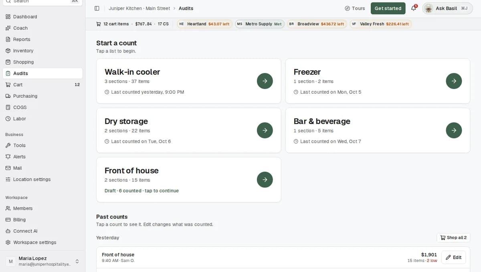Image resolution: width=481 pixels, height=272 pixels.
Task: Select the Metro Supply vendor chip
Action: pyautogui.click(x=260, y=24)
